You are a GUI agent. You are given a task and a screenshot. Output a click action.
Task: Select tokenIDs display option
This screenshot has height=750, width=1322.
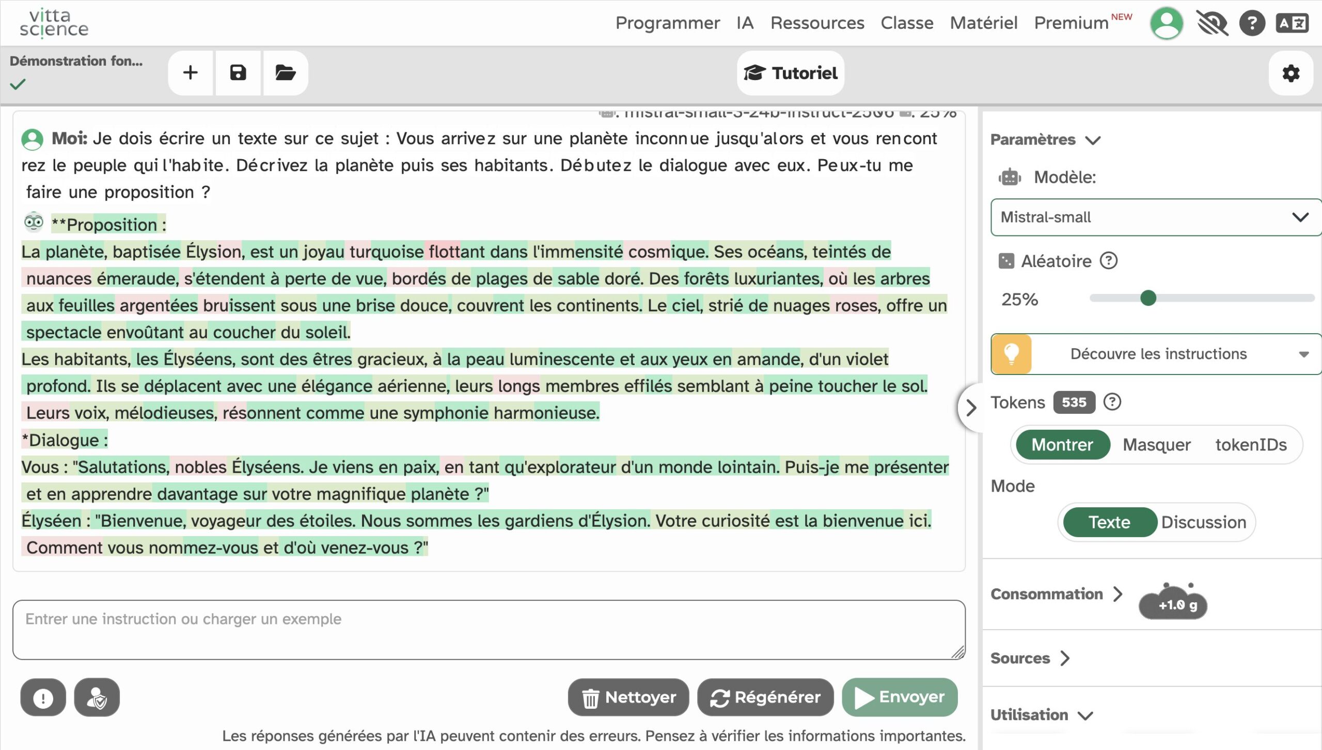click(x=1251, y=445)
